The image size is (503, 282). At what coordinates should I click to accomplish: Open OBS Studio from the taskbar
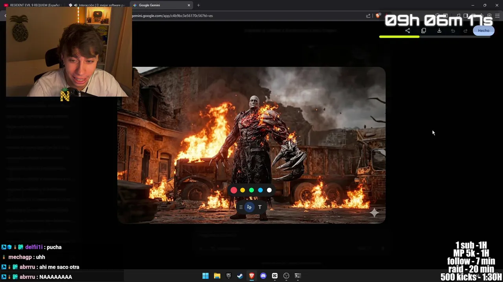tap(286, 276)
